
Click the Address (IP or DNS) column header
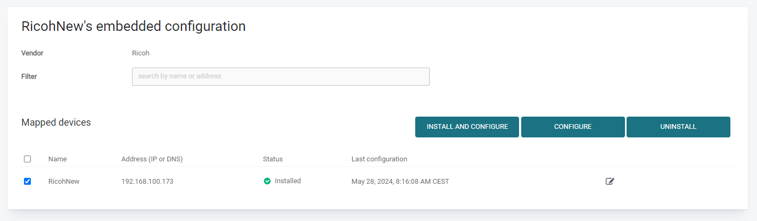tap(152, 159)
